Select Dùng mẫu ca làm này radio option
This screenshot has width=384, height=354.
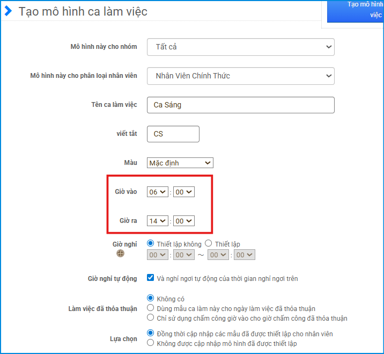tap(151, 308)
